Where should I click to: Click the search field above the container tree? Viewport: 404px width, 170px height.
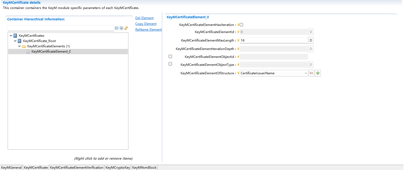(x=61, y=28)
